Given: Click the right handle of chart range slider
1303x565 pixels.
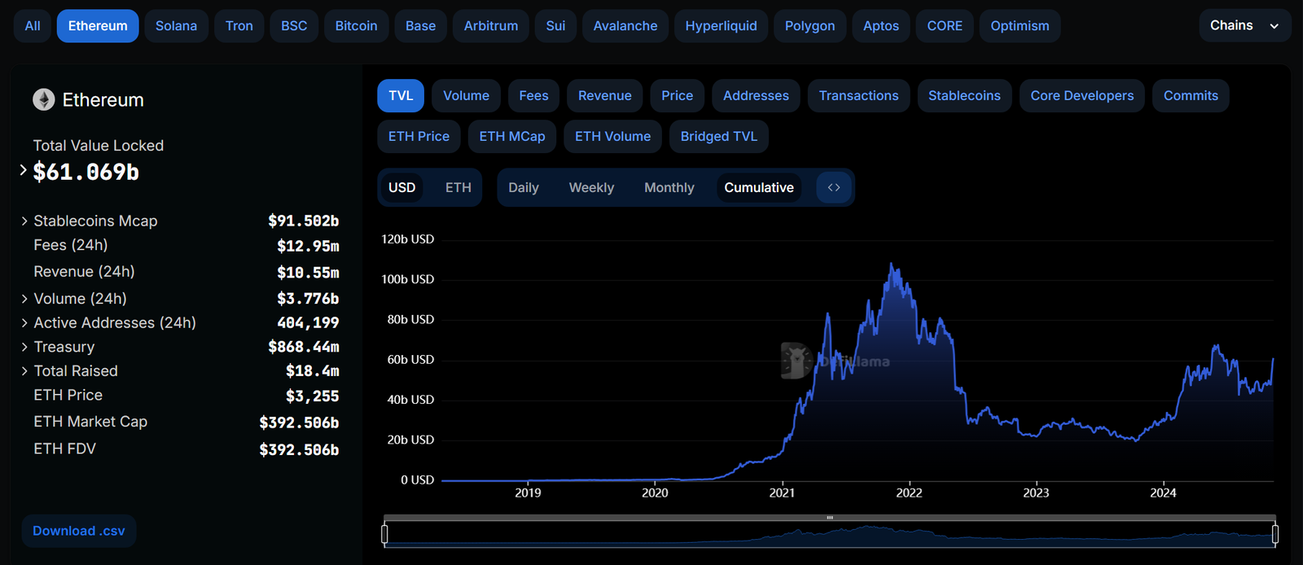Looking at the screenshot, I should [x=1275, y=534].
